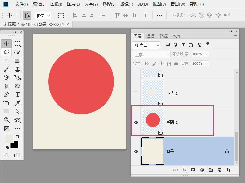This screenshot has width=245, height=183.
Task: Click the black background color swatch
Action: tap(15, 145)
